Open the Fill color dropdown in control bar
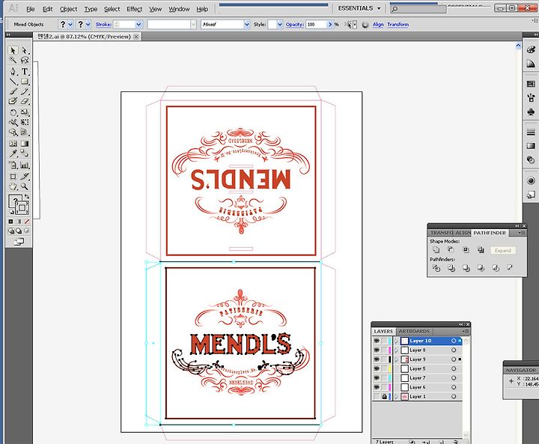 click(70, 25)
